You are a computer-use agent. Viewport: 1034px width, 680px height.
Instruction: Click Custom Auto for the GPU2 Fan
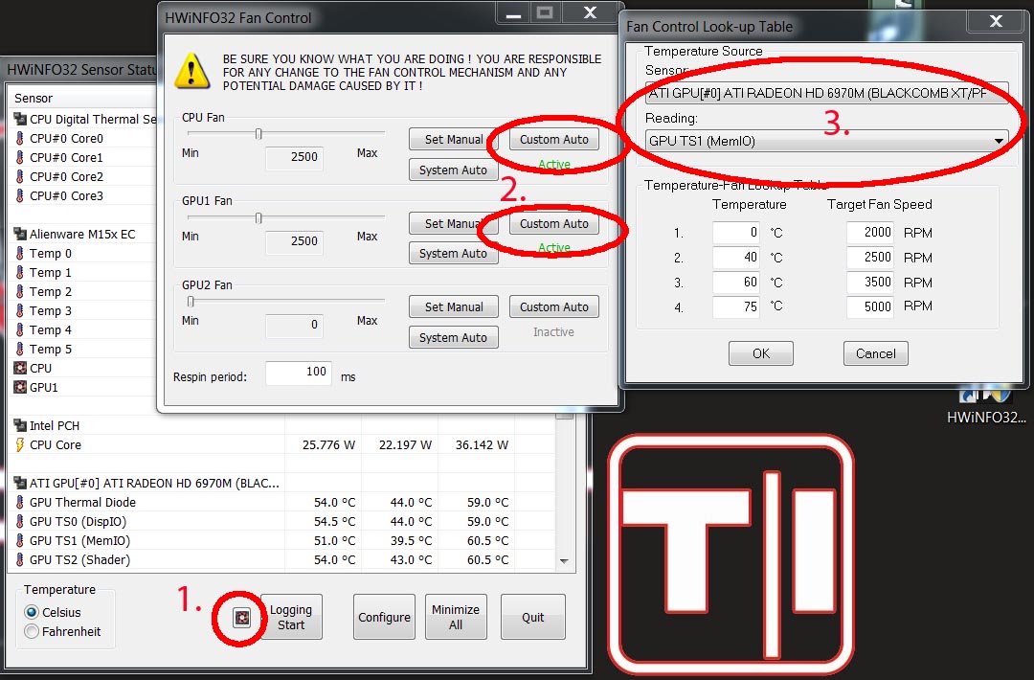[x=554, y=306]
